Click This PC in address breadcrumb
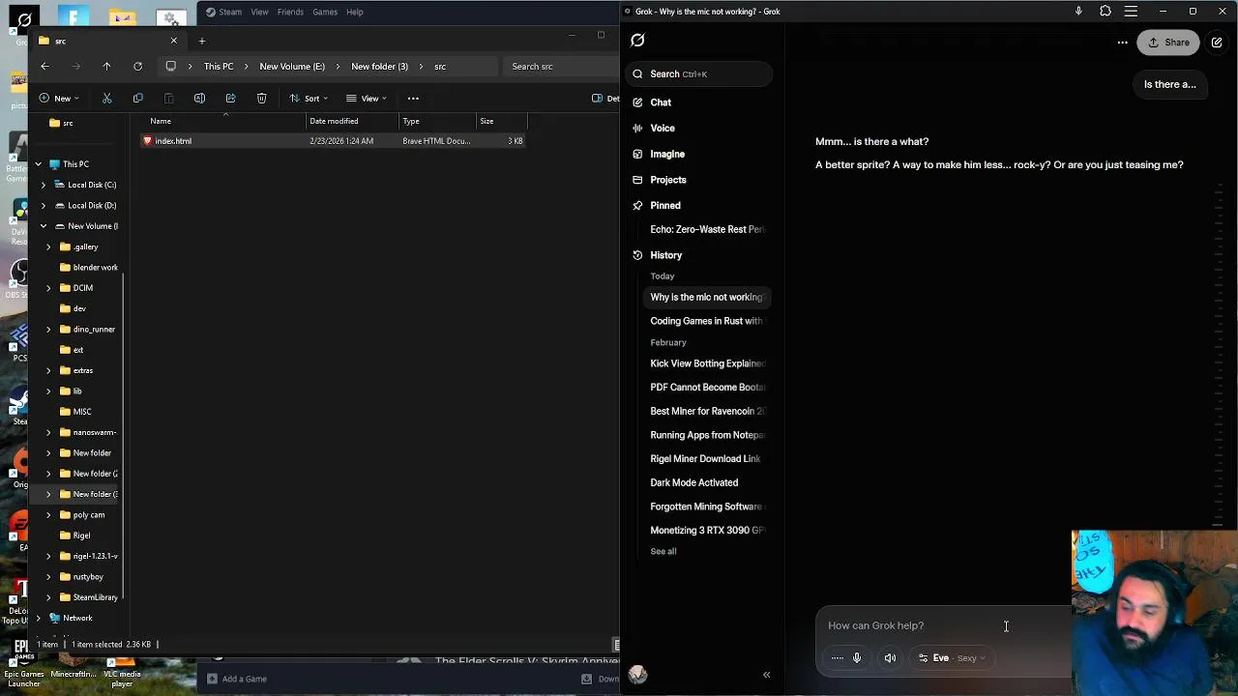This screenshot has height=696, width=1238. point(219,67)
